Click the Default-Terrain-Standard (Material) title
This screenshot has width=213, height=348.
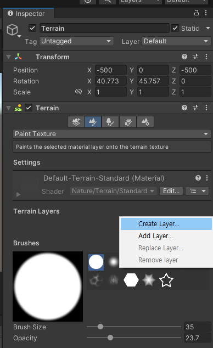(x=104, y=178)
